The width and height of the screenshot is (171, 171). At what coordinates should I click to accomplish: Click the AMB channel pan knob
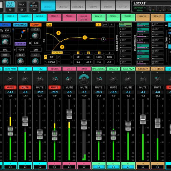point(84,80)
